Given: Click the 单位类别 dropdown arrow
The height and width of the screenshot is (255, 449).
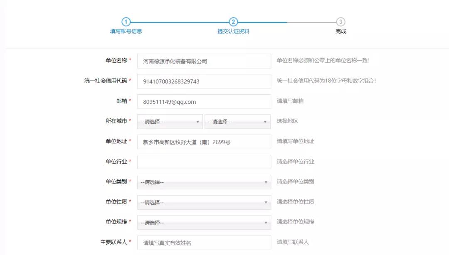Looking at the screenshot, I should point(266,182).
